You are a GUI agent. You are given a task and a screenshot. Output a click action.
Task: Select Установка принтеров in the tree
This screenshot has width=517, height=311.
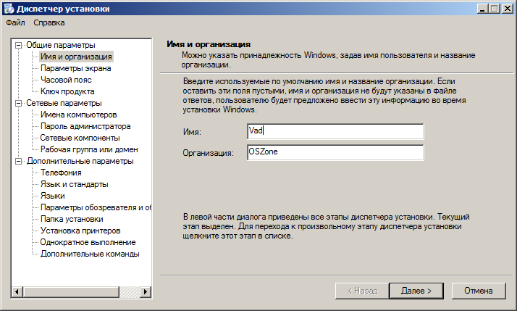80,231
